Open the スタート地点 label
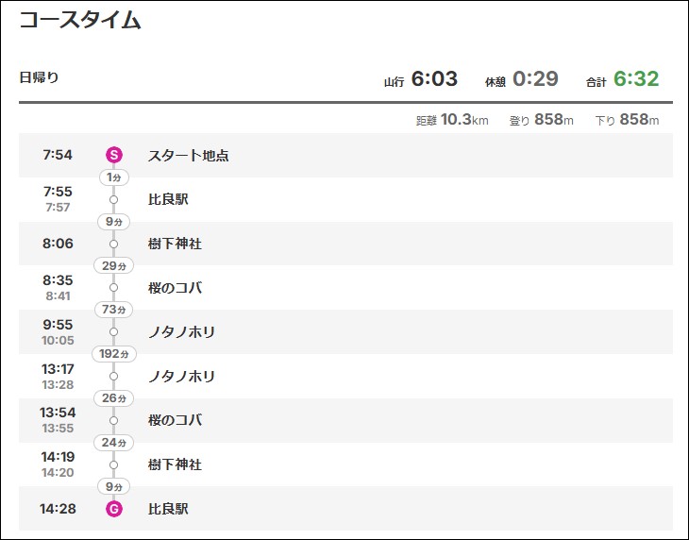689x540 pixels. (x=189, y=156)
